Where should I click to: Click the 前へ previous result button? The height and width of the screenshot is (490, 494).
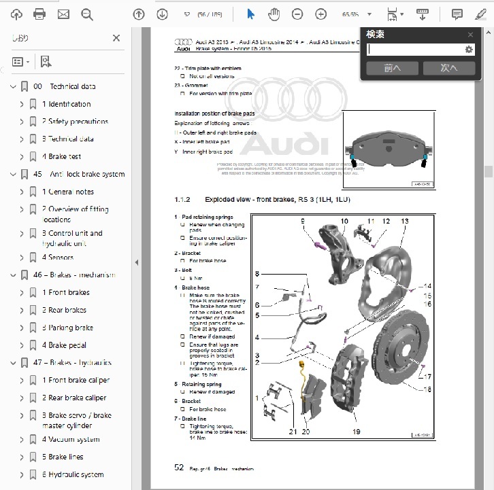[x=392, y=68]
